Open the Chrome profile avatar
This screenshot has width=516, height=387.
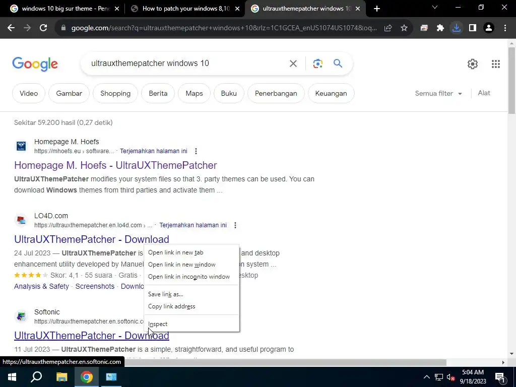click(489, 28)
